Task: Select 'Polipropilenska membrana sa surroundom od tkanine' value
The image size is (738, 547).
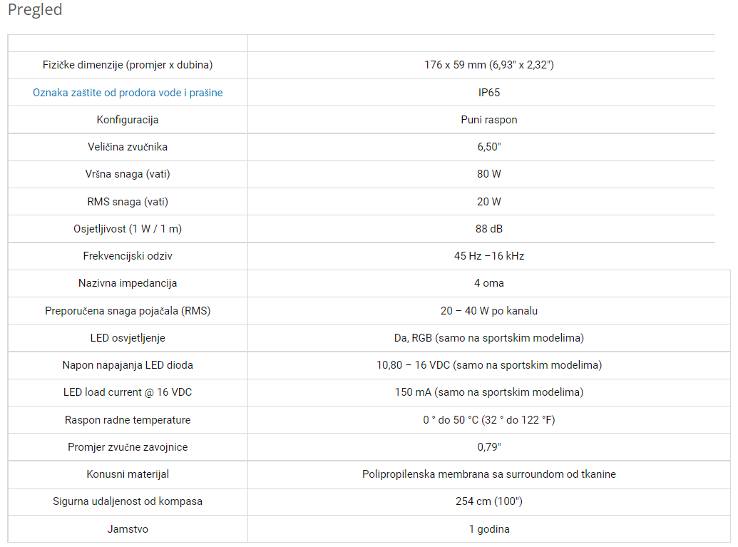Action: pos(489,474)
